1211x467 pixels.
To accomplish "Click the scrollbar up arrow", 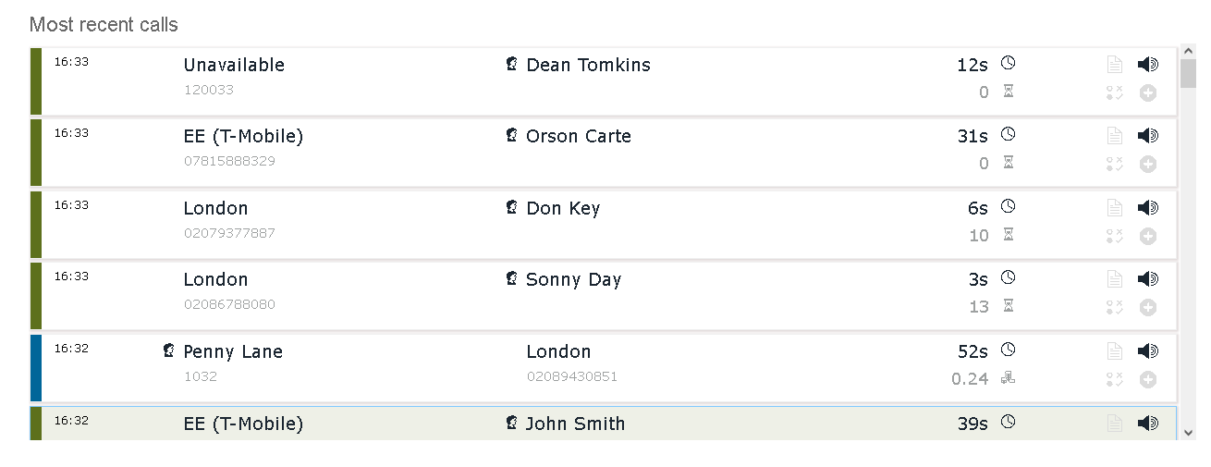I will [x=1188, y=51].
